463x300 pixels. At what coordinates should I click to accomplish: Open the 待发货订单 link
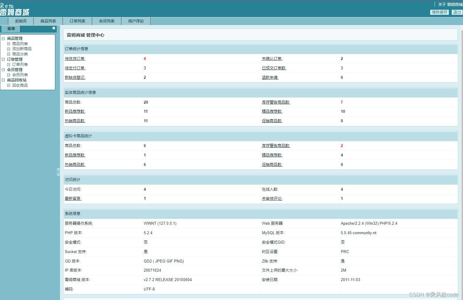[75, 58]
